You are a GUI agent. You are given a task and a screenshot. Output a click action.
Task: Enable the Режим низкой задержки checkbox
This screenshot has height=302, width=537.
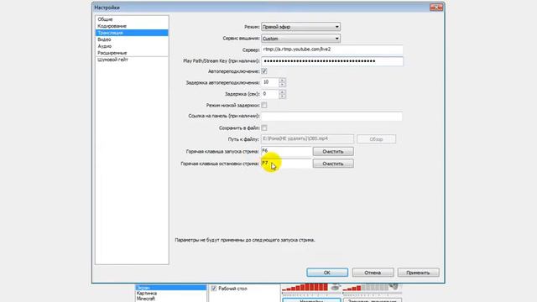pyautogui.click(x=264, y=105)
